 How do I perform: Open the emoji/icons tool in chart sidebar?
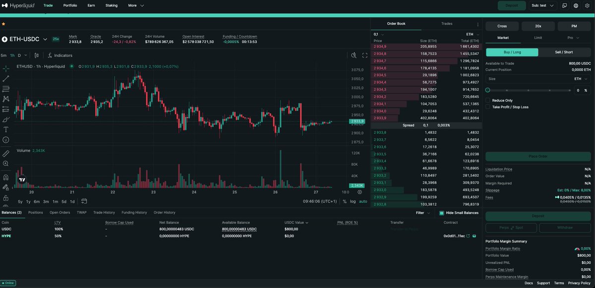(6, 140)
